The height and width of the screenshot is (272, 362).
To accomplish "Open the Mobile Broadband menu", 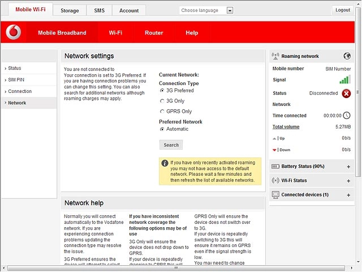I will click(x=62, y=33).
